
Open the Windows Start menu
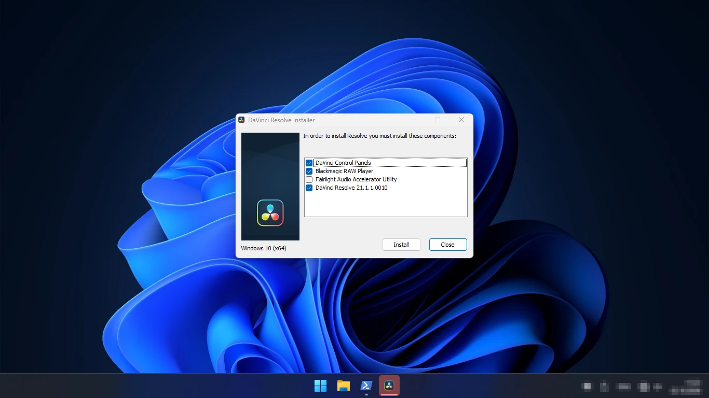pos(321,386)
